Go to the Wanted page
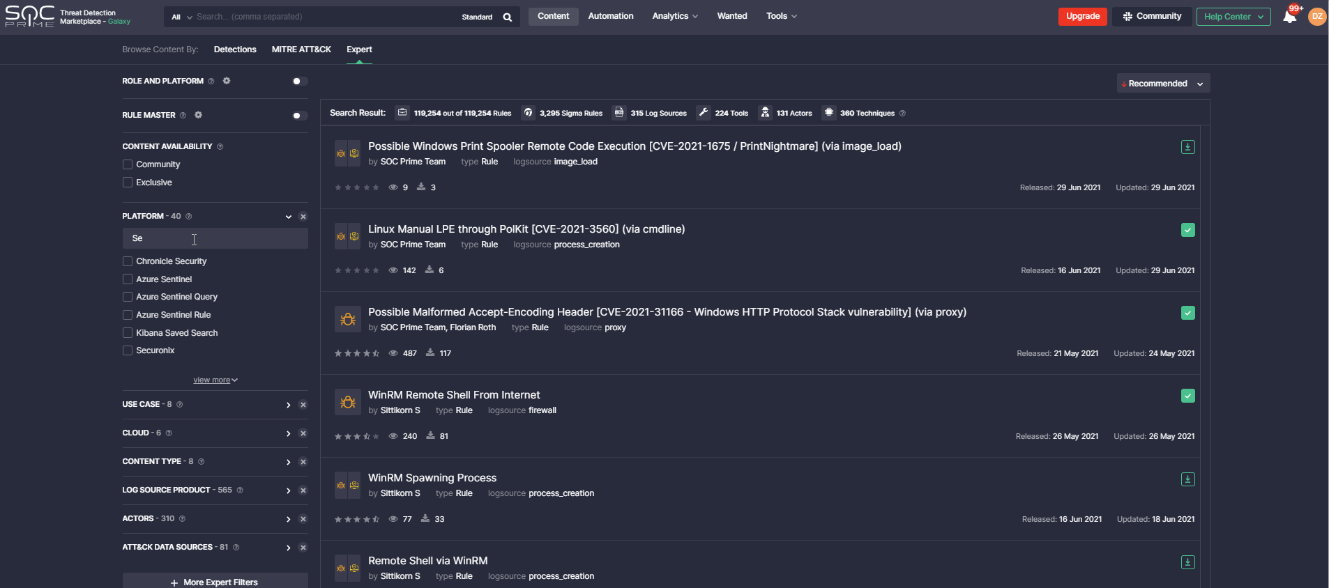1329x588 pixels. pos(732,16)
